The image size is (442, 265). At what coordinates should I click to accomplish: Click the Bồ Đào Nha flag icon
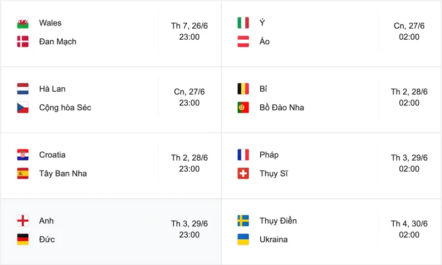click(x=243, y=107)
